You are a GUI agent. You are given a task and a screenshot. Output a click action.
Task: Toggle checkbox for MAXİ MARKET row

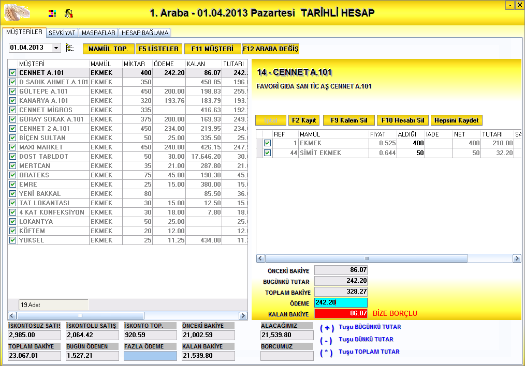(x=13, y=147)
